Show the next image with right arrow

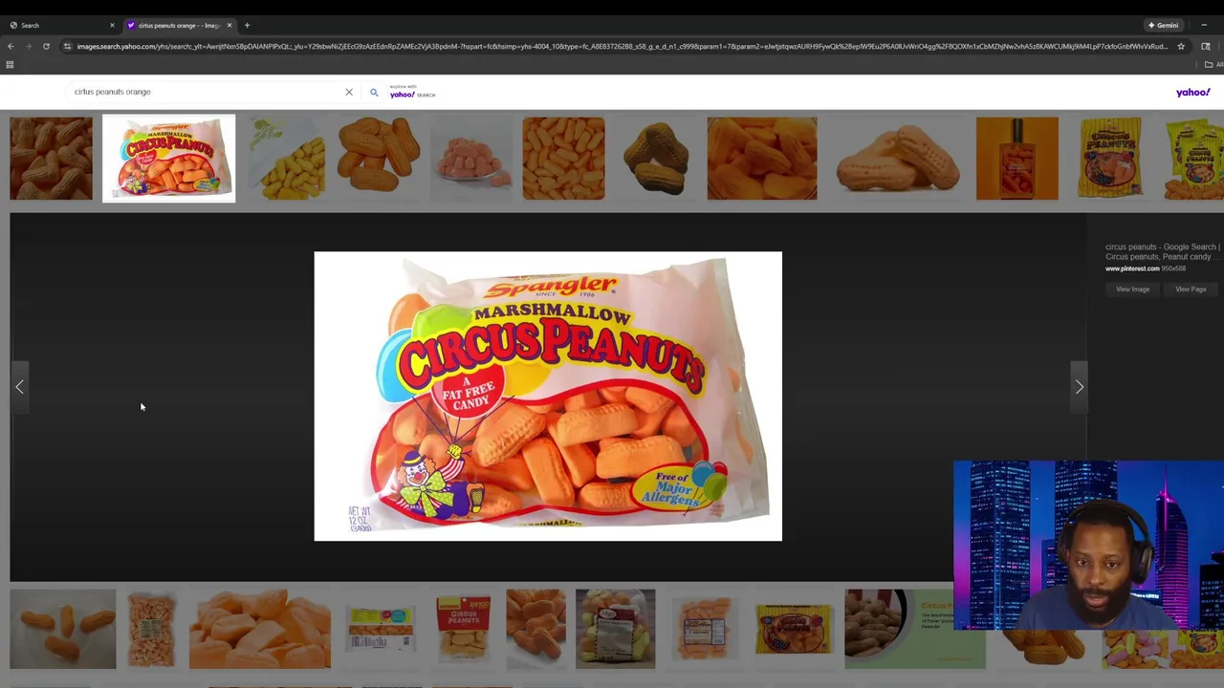pyautogui.click(x=1079, y=387)
